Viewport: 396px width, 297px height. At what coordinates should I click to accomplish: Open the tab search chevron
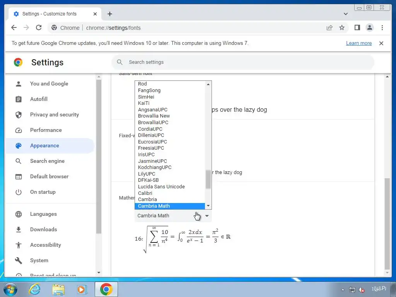[346, 14]
